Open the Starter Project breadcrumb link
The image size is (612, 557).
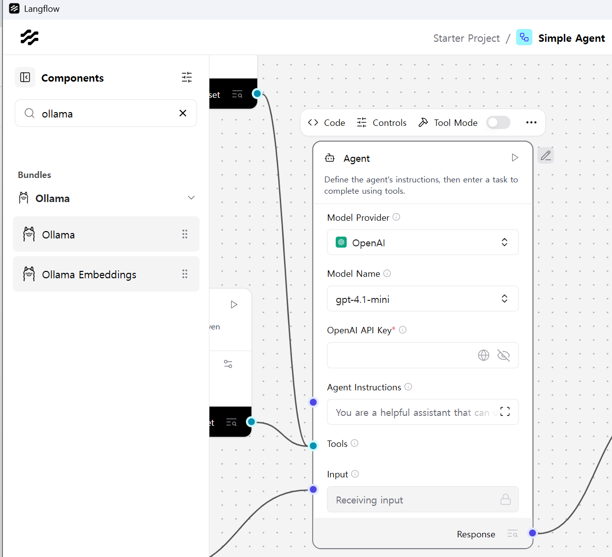coord(466,38)
